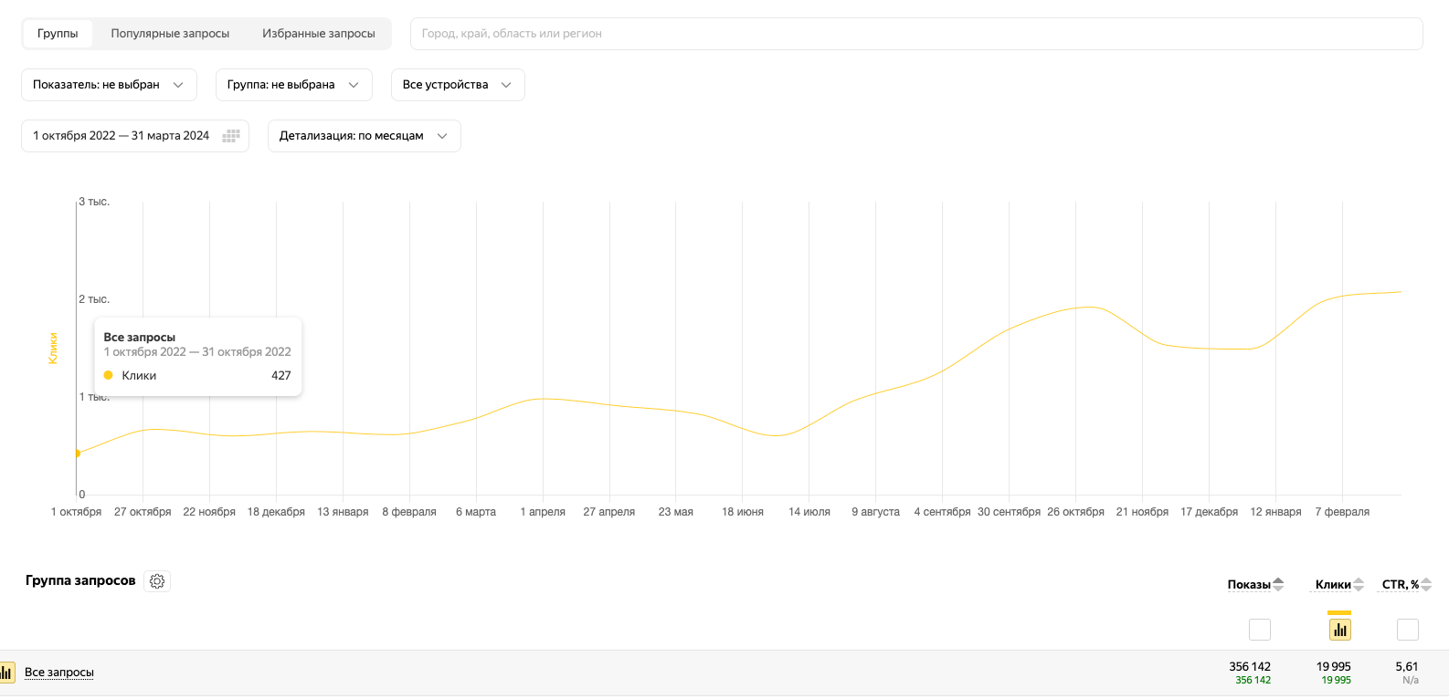The width and height of the screenshot is (1449, 699).
Task: Open the Все устройства device dropdown
Action: click(x=457, y=85)
